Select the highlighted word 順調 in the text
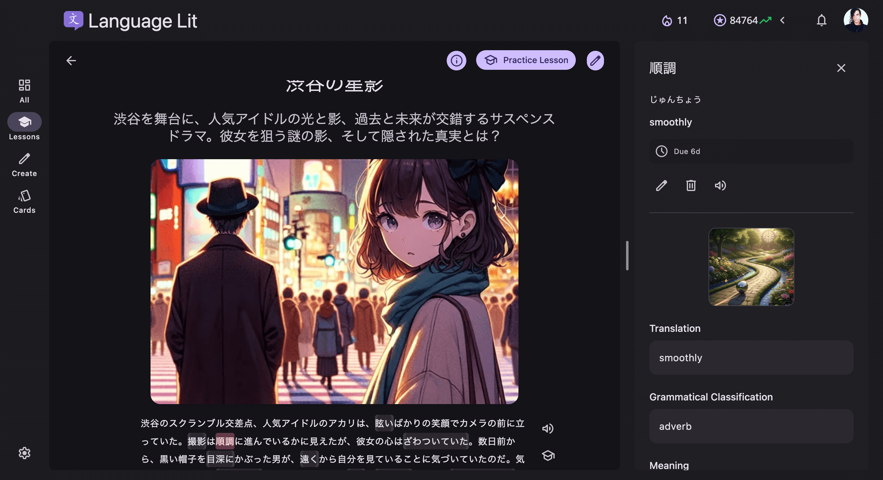This screenshot has width=883, height=480. pyautogui.click(x=225, y=441)
